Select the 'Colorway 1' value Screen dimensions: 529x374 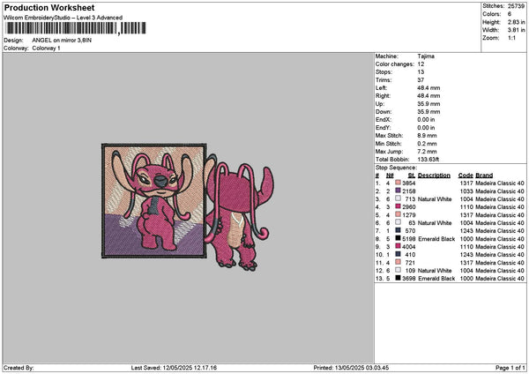pos(46,49)
